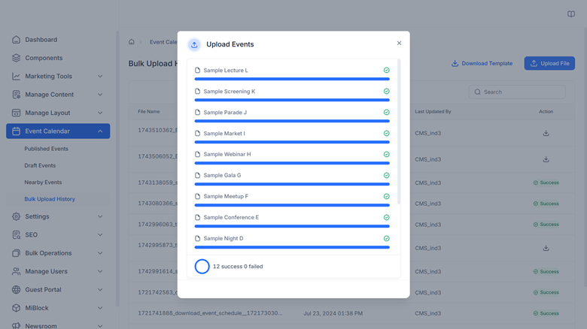587x329 pixels.
Task: Click the File Name column header
Action: pyautogui.click(x=148, y=111)
